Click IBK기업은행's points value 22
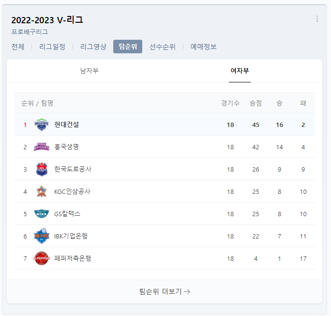 [x=256, y=236]
